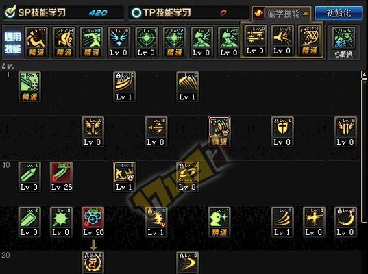Click the up arrow next to 偷学技能
The image size is (368, 274).
coord(306,14)
